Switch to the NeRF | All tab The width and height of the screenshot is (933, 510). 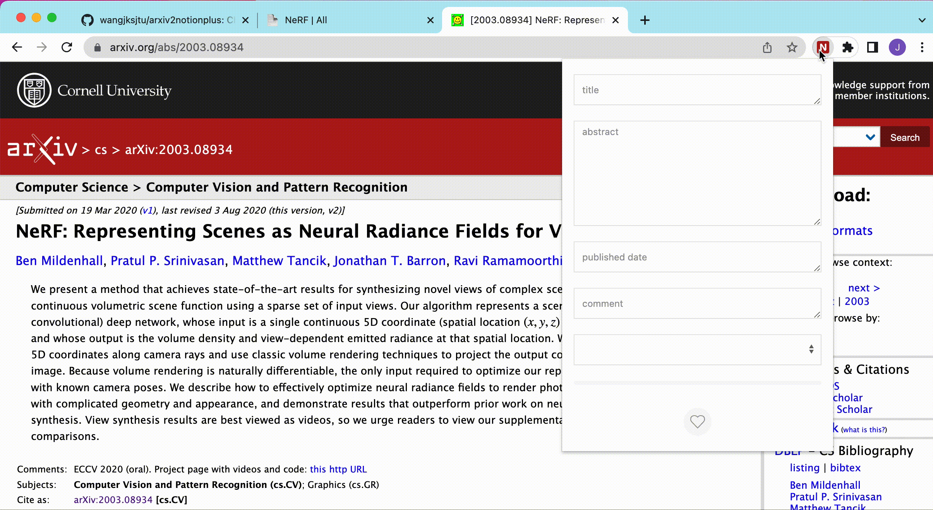click(306, 20)
